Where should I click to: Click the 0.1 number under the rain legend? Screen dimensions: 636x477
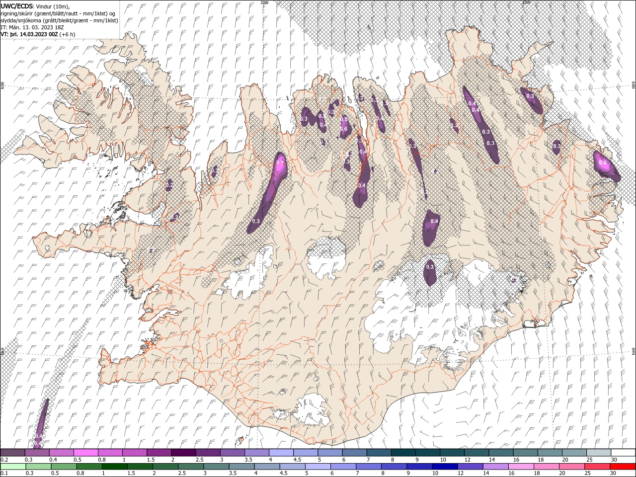[3, 474]
